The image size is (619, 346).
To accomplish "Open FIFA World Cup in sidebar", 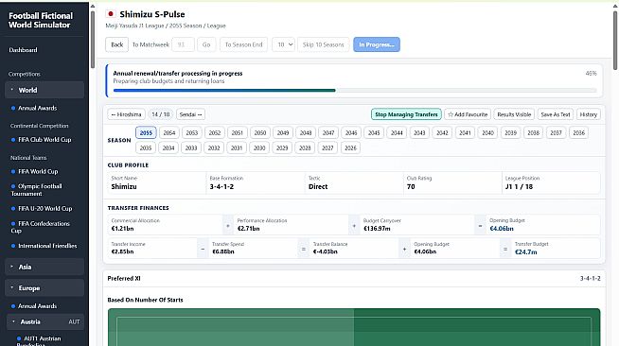I will point(38,171).
